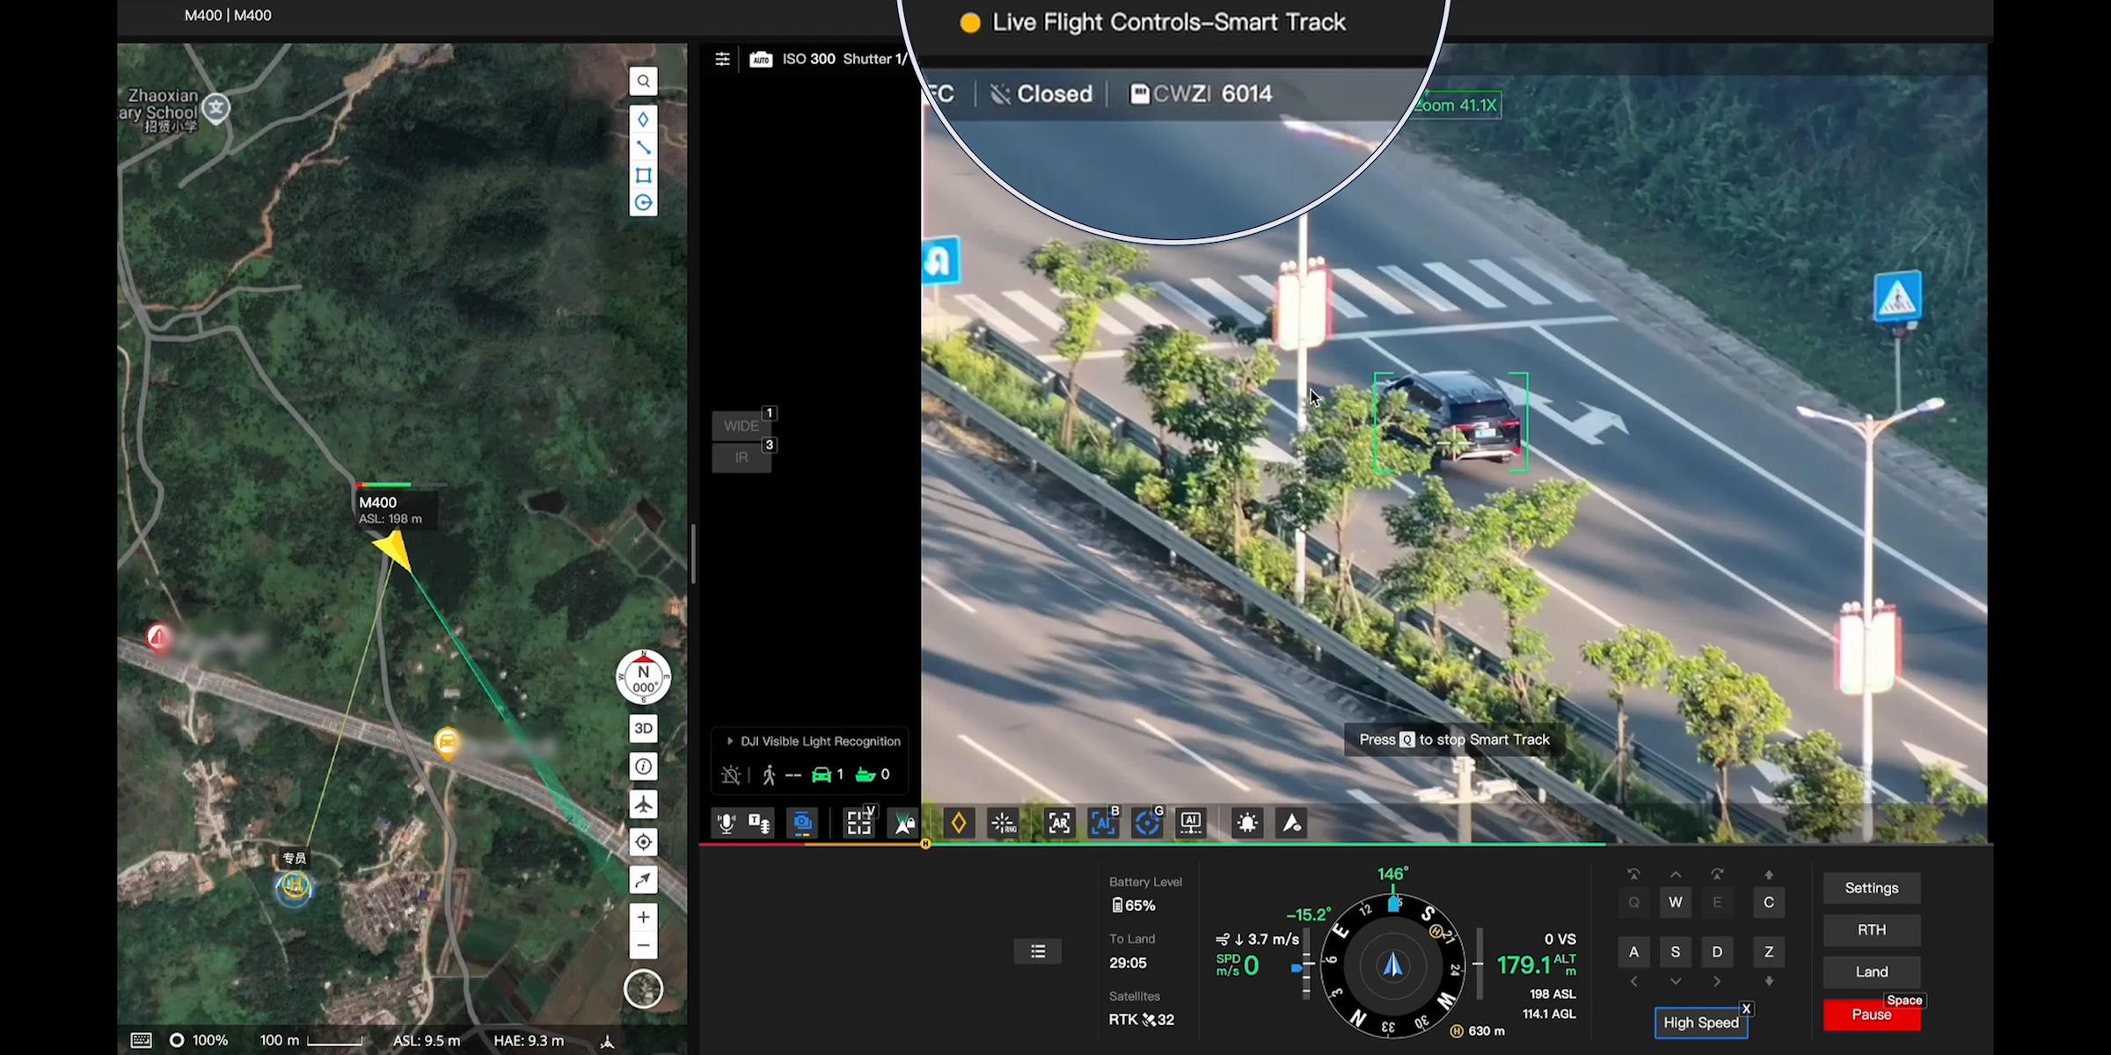Click the Zoom 41.1X indicator
The height and width of the screenshot is (1055, 2111).
click(1456, 105)
